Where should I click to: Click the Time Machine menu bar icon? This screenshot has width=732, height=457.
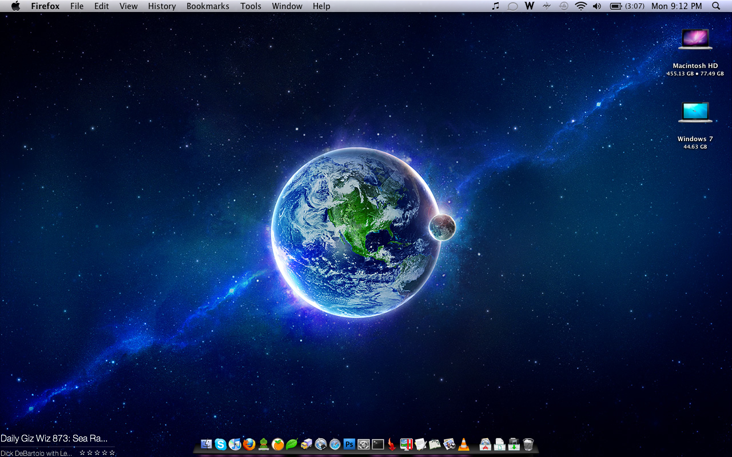[x=564, y=6]
